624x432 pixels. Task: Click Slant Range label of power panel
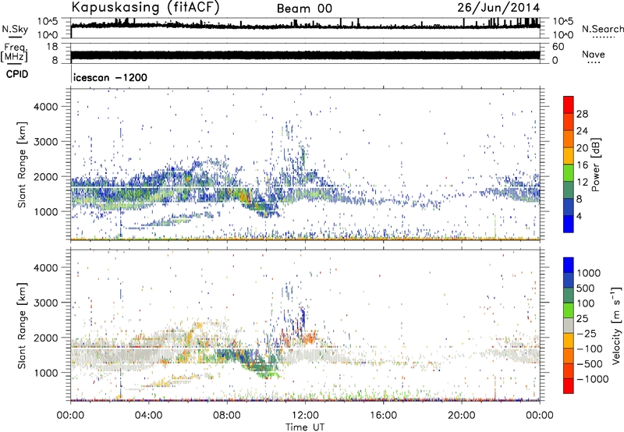[x=22, y=165]
